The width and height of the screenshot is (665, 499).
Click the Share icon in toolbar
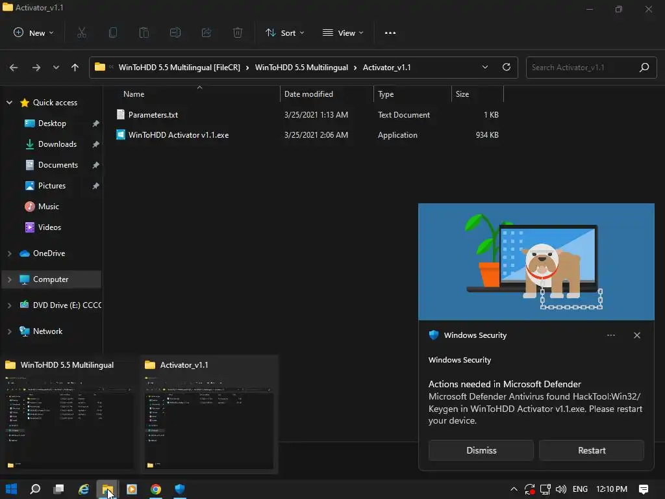207,32
